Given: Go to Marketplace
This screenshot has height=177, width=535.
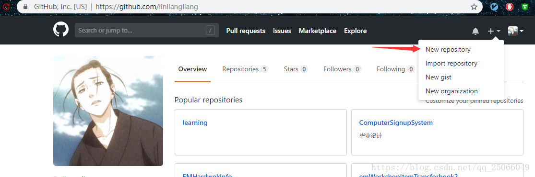Looking at the screenshot, I should pyautogui.click(x=318, y=31).
